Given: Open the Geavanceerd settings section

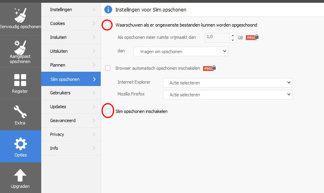Looking at the screenshot, I should tap(71, 120).
